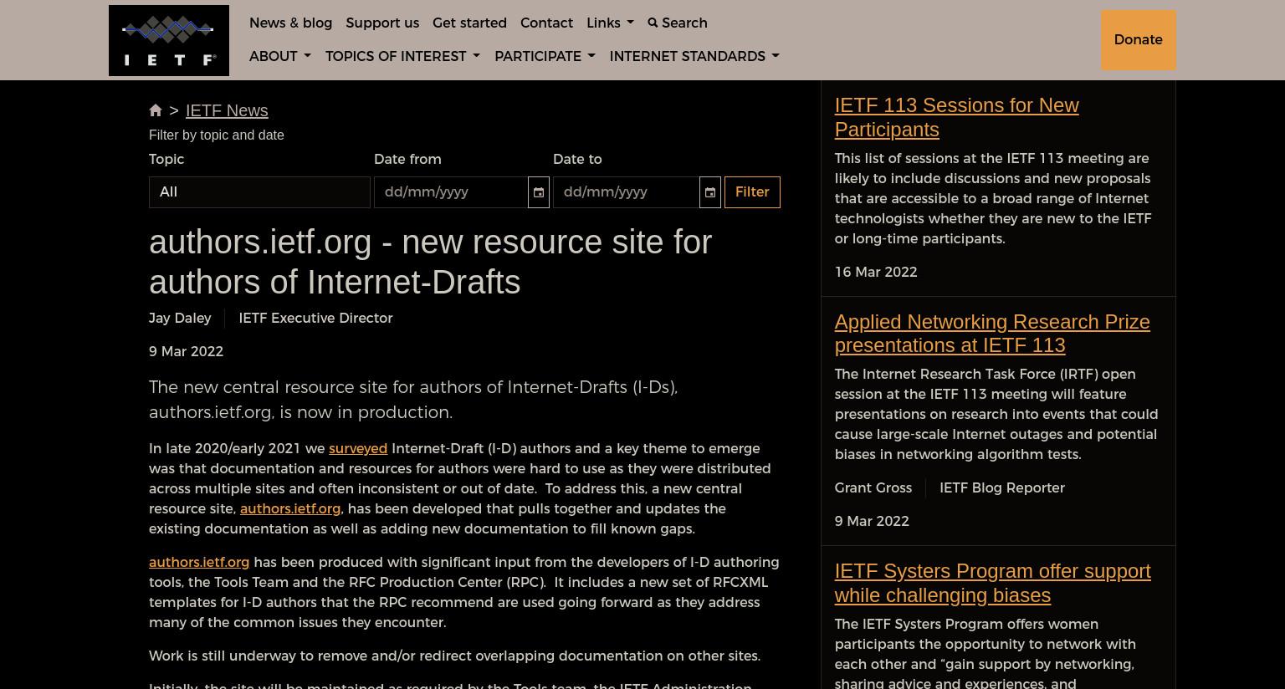Expand the Links dropdown menu
The width and height of the screenshot is (1285, 689).
coord(610,23)
